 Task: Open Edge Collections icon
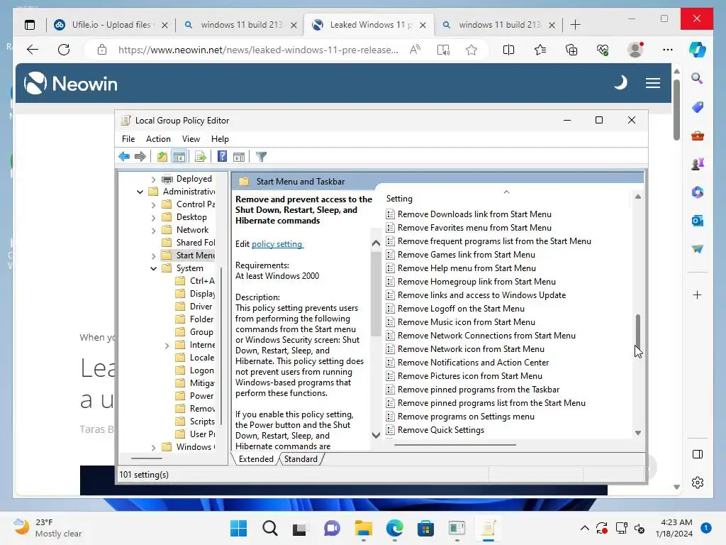[x=571, y=50]
